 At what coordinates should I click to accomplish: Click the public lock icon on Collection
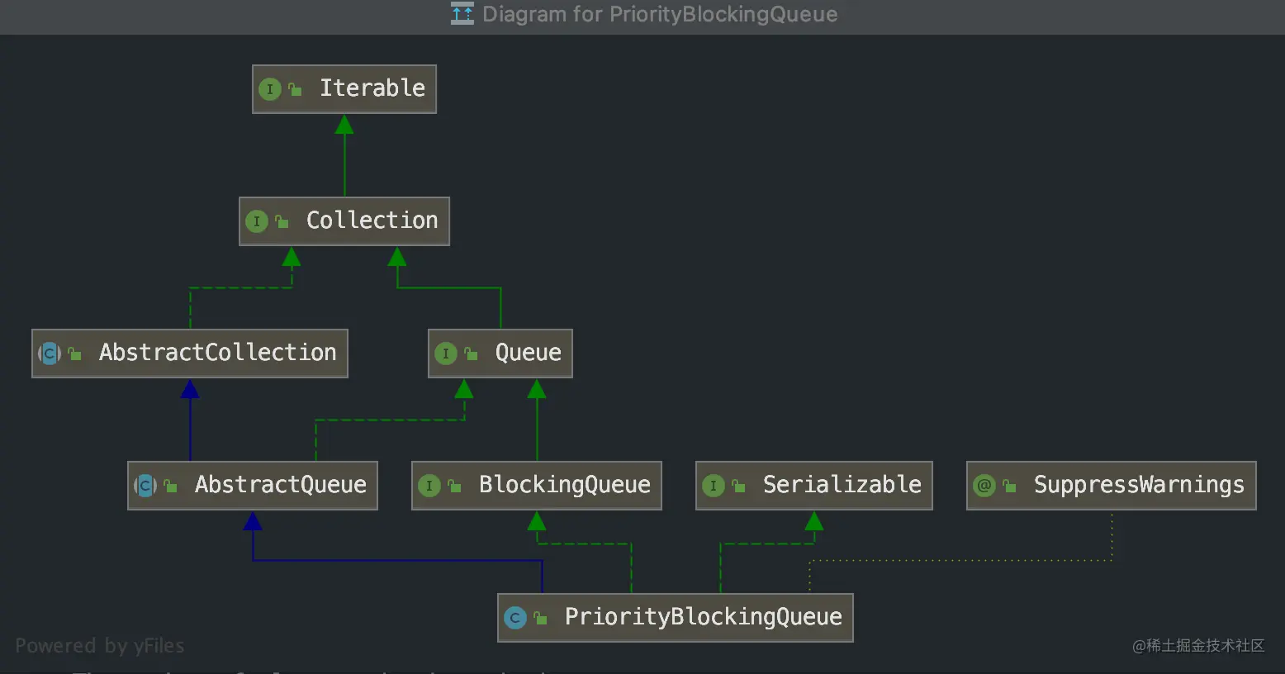click(x=282, y=221)
